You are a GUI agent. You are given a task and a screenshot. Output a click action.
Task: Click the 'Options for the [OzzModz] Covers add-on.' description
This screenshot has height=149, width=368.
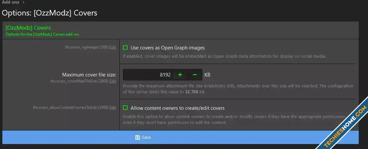click(42, 34)
